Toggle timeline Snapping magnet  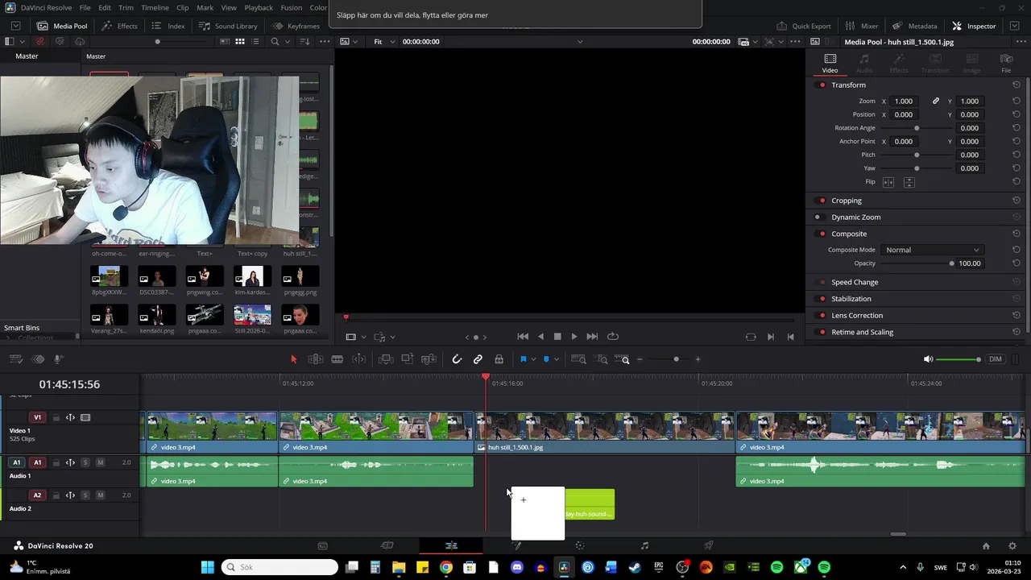coord(457,359)
